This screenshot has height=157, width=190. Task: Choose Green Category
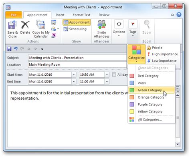152,90
